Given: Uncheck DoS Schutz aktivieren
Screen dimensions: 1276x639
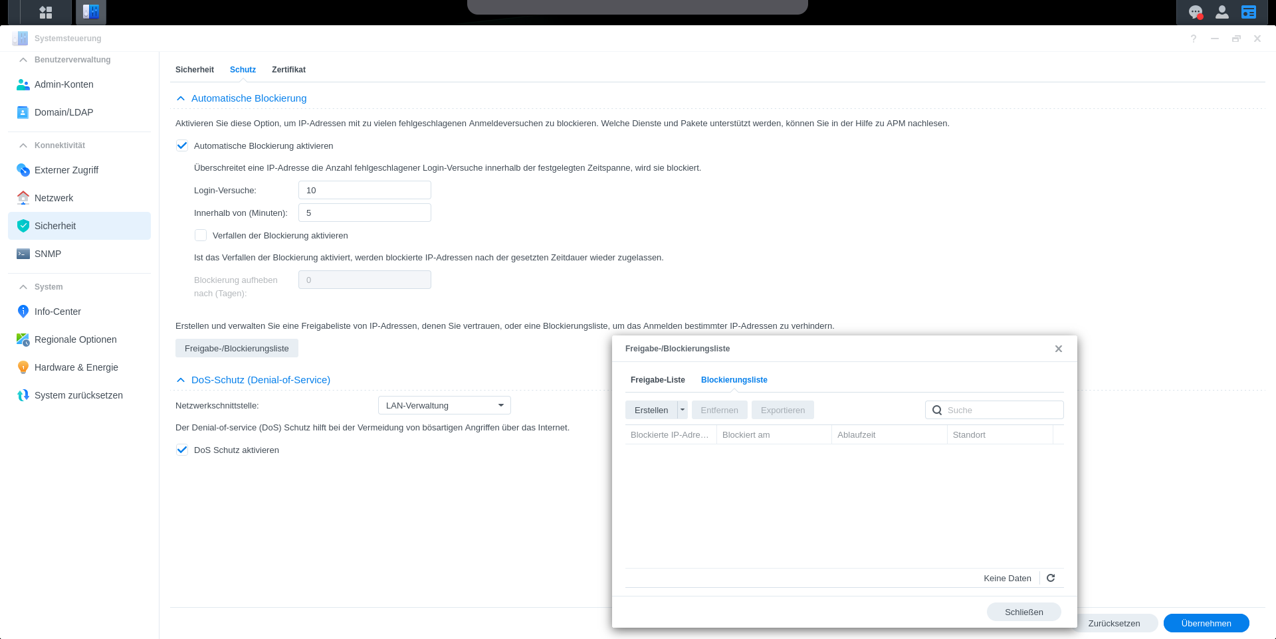Looking at the screenshot, I should (x=182, y=450).
